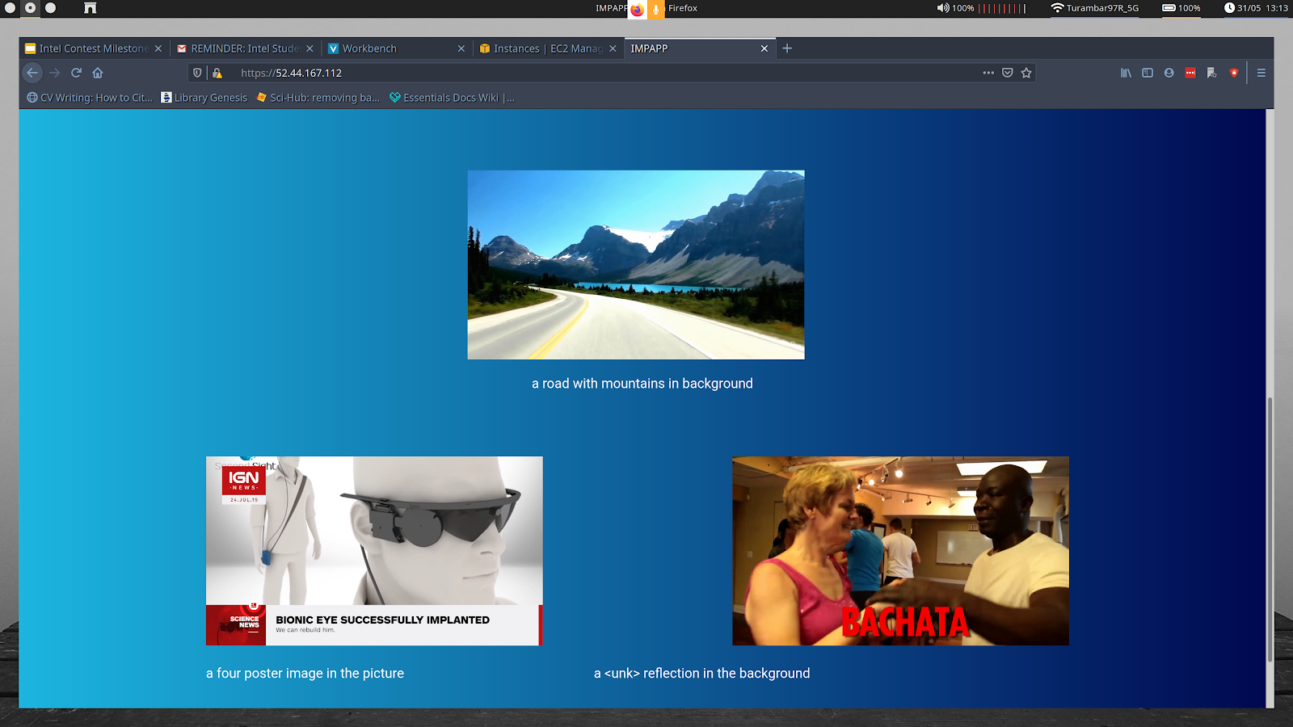This screenshot has height=727, width=1293.
Task: Open the Firefox hamburger menu
Action: pos(1261,73)
